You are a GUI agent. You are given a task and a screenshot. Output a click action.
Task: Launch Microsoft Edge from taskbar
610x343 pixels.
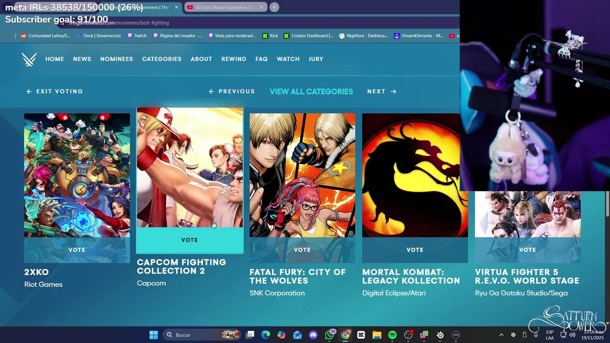[266, 335]
